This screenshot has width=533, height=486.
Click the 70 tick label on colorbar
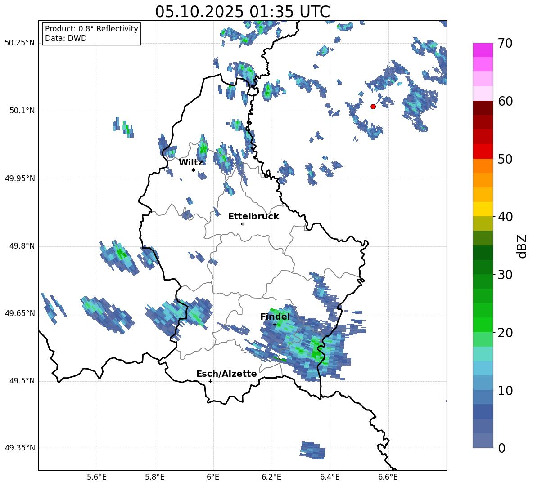tap(505, 44)
